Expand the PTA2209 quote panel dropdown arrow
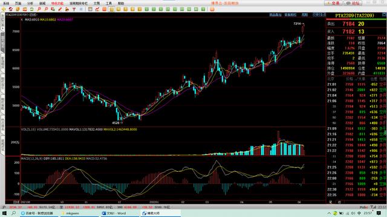This screenshot has height=217, width=387. pyautogui.click(x=385, y=14)
